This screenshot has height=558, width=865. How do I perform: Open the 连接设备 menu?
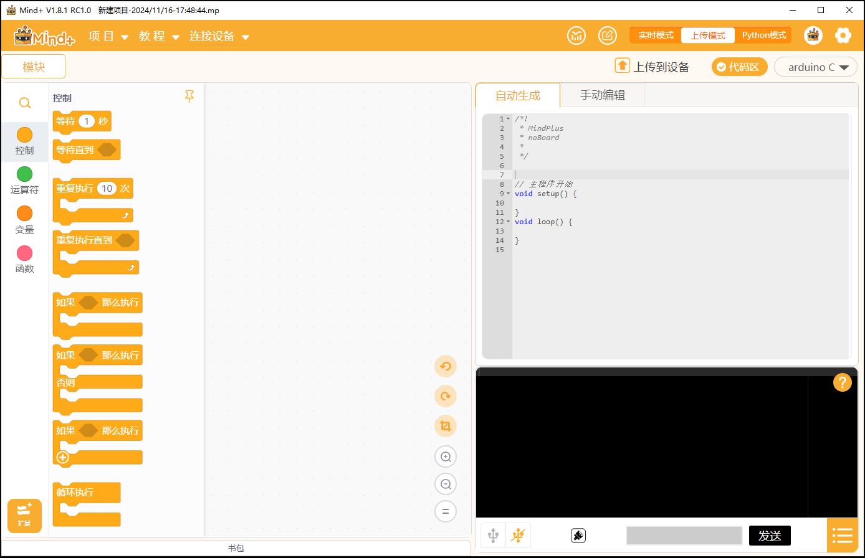click(x=219, y=36)
